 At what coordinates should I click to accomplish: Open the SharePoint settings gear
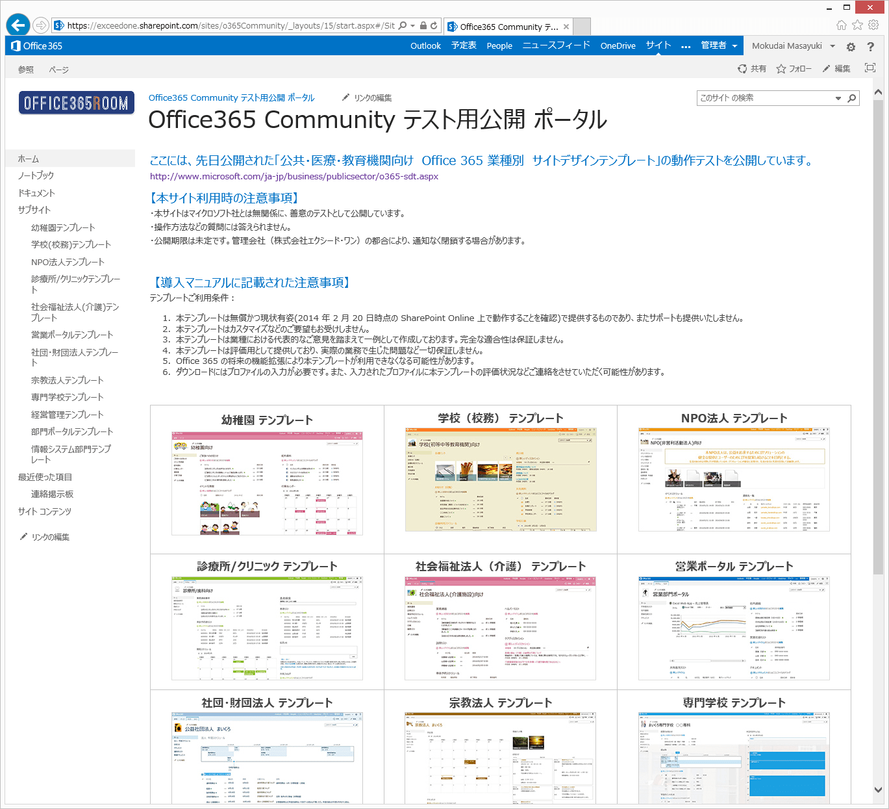851,46
